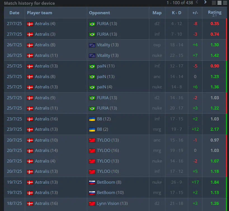Switch to the medium row density view icon
This screenshot has width=229, height=211.
click(219, 3)
